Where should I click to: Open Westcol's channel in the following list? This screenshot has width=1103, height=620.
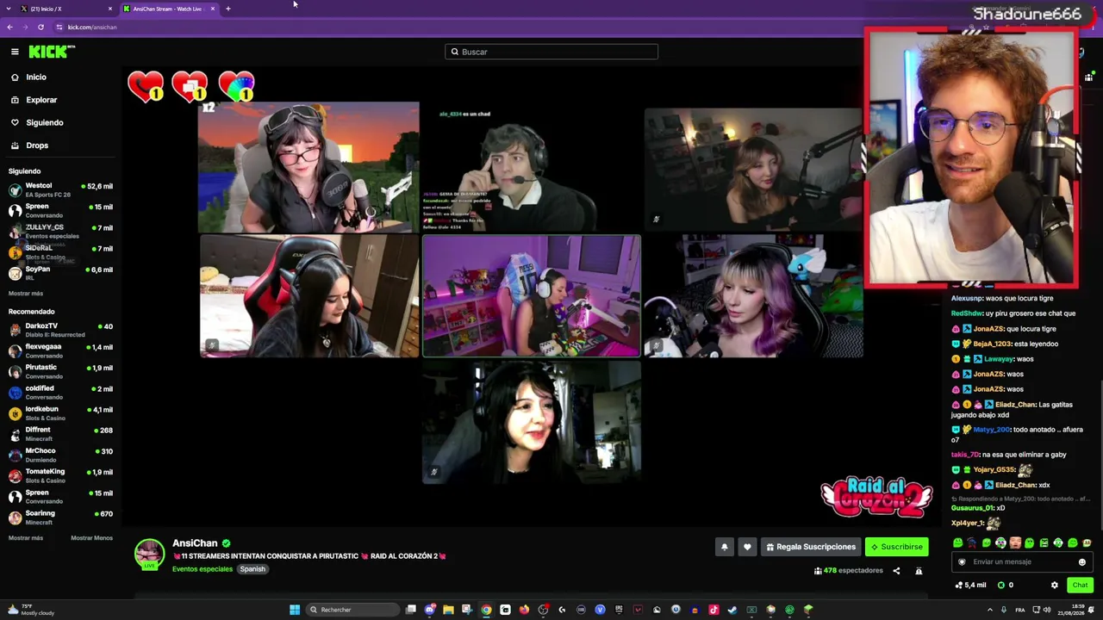coord(60,189)
